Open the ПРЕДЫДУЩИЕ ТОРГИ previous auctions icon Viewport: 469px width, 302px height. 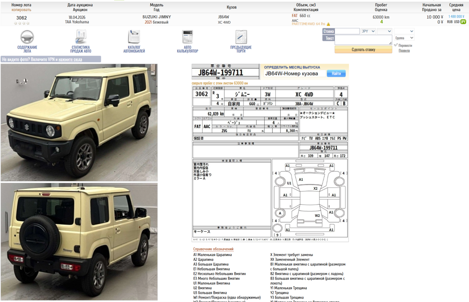241,36
